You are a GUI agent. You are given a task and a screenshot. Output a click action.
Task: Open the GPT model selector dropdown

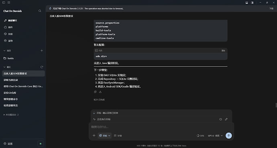(215, 136)
